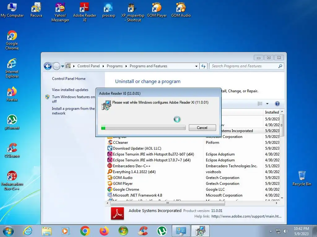Click Control Panel in the breadcrumb
Image resolution: width=317 pixels, height=237 pixels.
[x=88, y=66]
